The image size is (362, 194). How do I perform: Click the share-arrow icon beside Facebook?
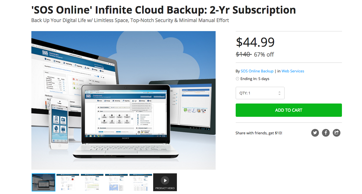[337, 133]
